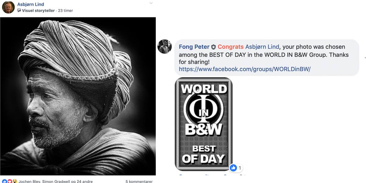Click the admin shield badge next to Fong Peter
The width and height of the screenshot is (366, 183).
(213, 47)
